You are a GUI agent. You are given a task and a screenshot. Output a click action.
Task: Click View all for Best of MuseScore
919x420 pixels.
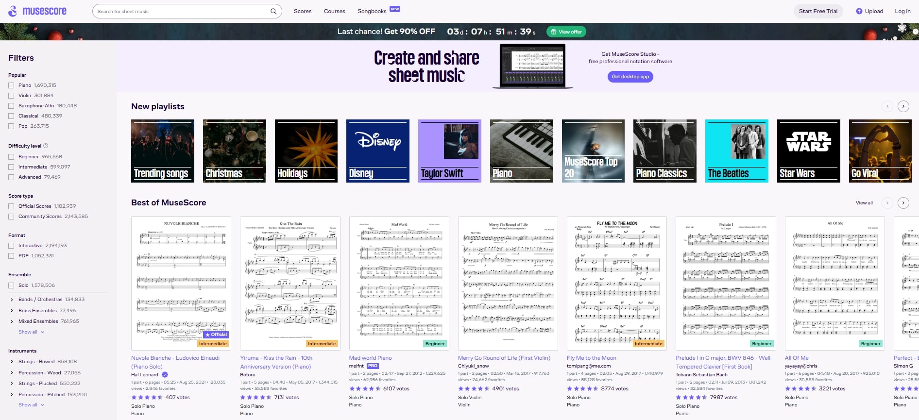pos(864,203)
